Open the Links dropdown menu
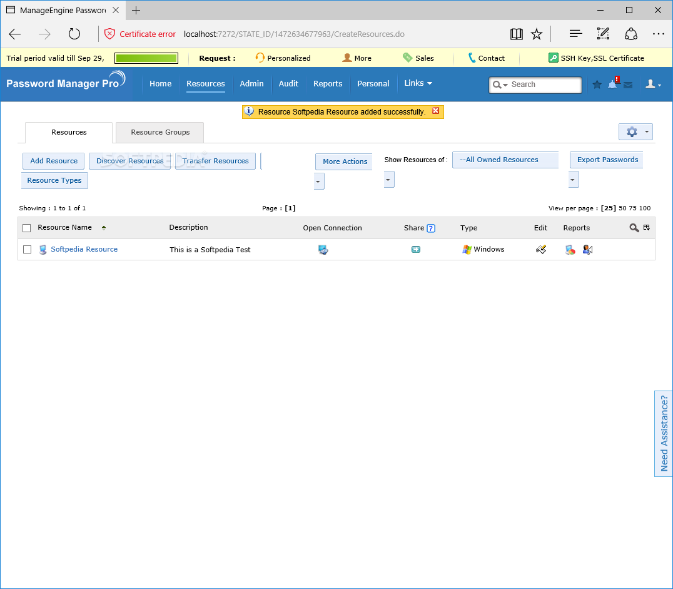Image resolution: width=673 pixels, height=589 pixels. click(418, 83)
